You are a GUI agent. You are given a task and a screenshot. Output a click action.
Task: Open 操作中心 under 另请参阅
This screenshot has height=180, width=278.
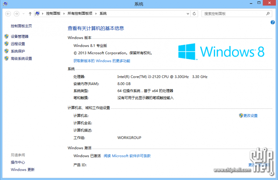click(18, 162)
